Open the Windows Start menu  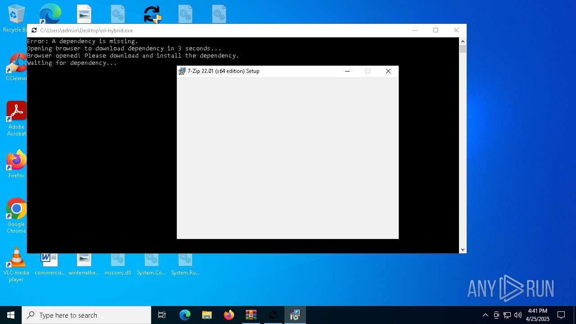pyautogui.click(x=11, y=315)
